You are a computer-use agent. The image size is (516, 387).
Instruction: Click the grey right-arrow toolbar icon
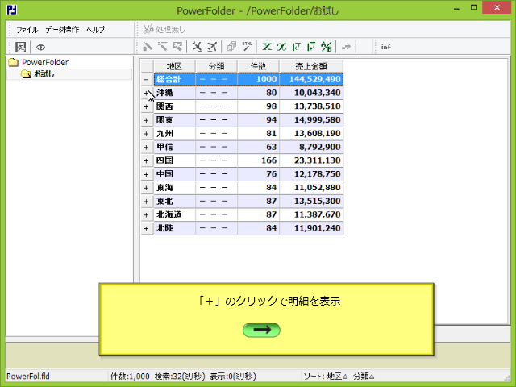(346, 47)
